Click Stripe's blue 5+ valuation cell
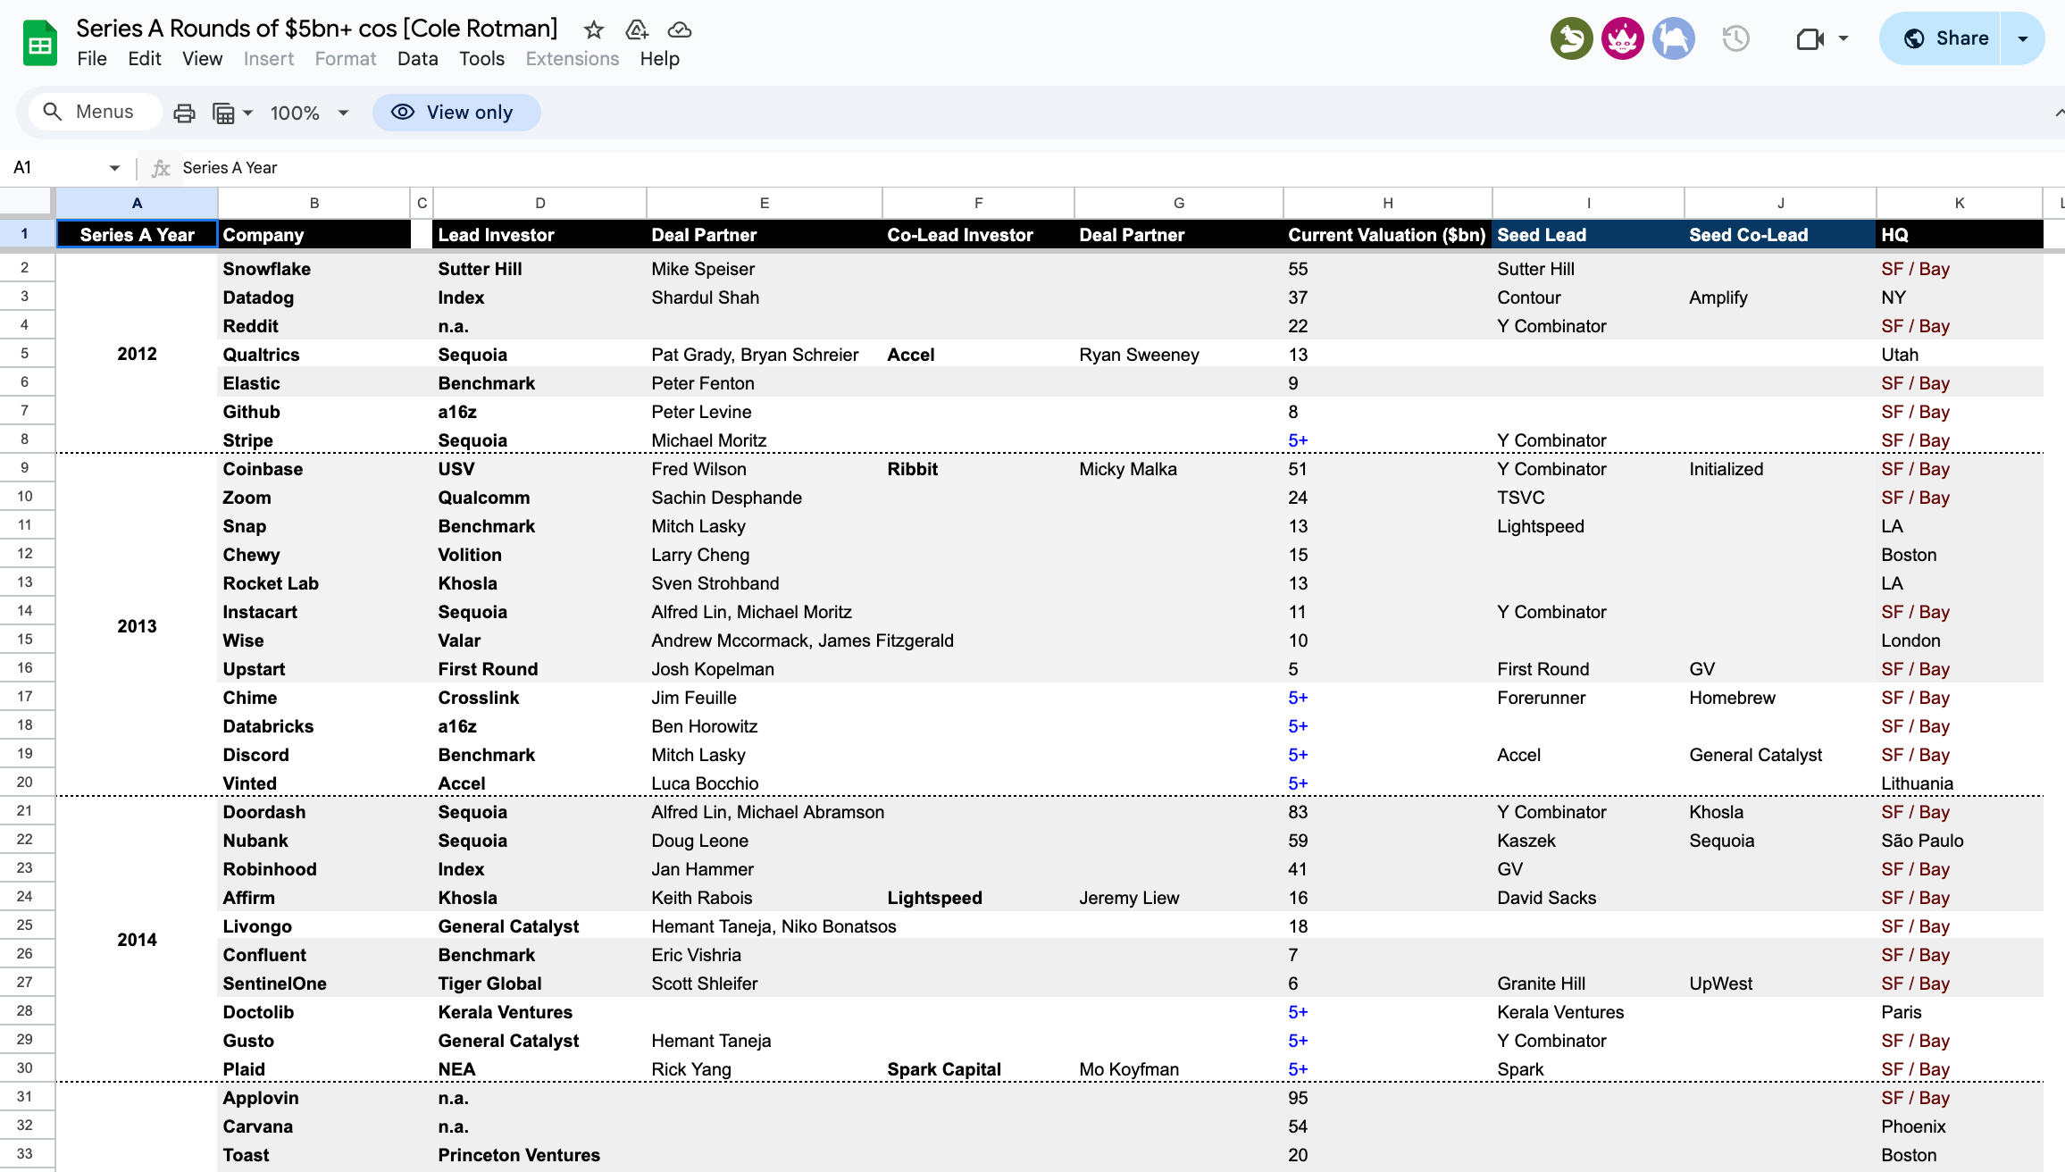 [x=1388, y=440]
